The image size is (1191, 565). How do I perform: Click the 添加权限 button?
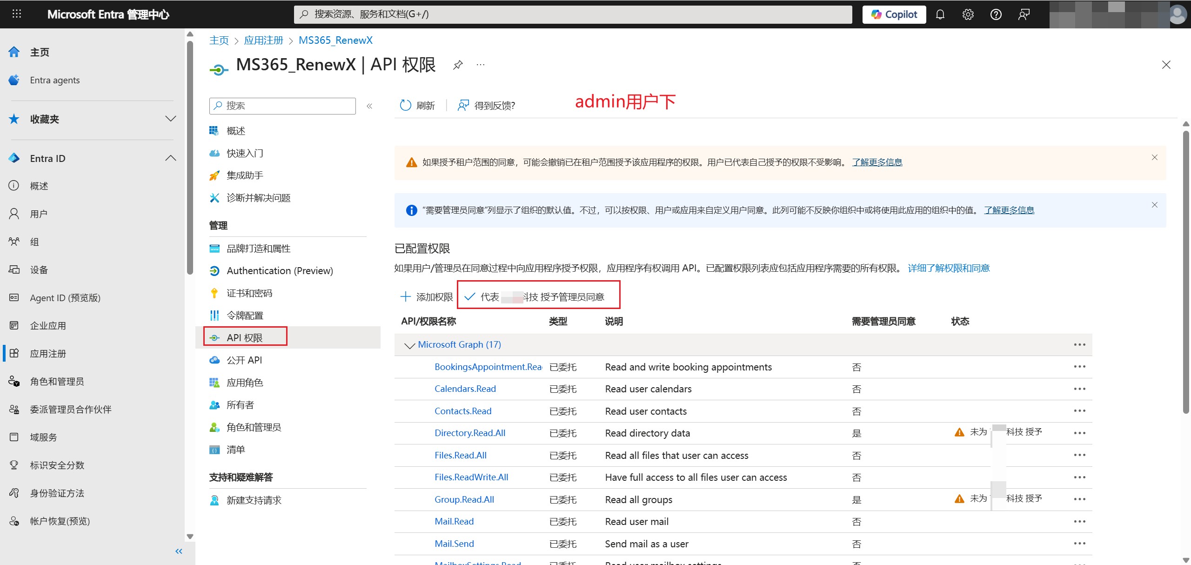pyautogui.click(x=427, y=297)
